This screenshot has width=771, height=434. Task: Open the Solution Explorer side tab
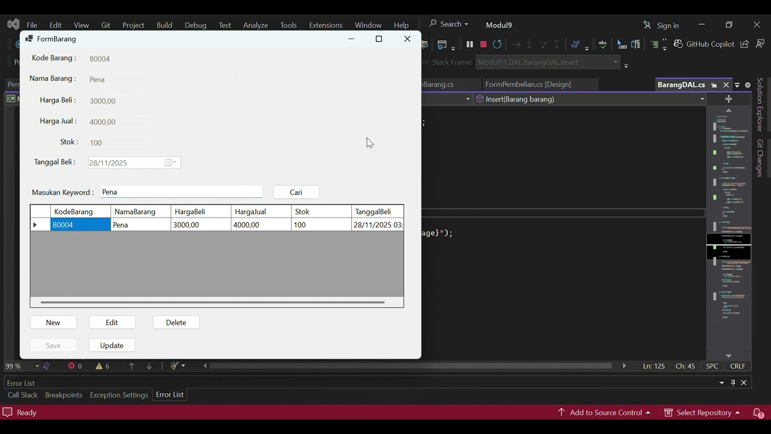point(760,104)
